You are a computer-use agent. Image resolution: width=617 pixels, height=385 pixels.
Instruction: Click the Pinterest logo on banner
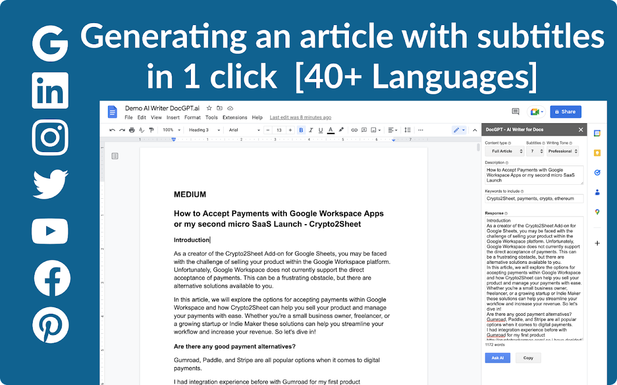(50, 325)
